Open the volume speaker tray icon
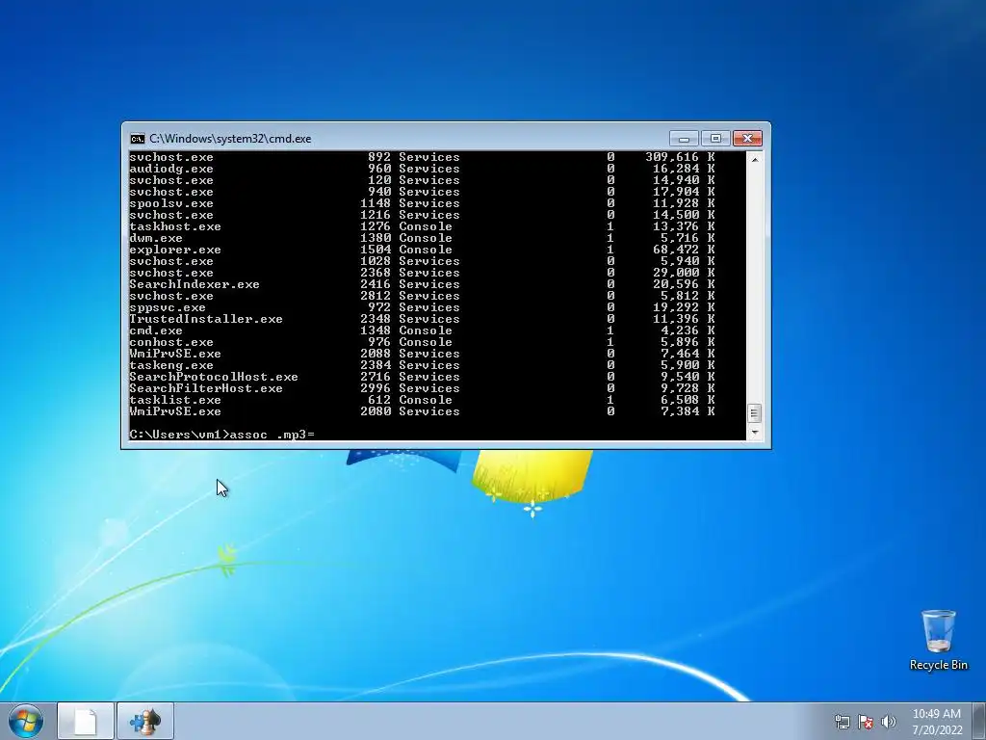This screenshot has height=740, width=986. pos(889,722)
